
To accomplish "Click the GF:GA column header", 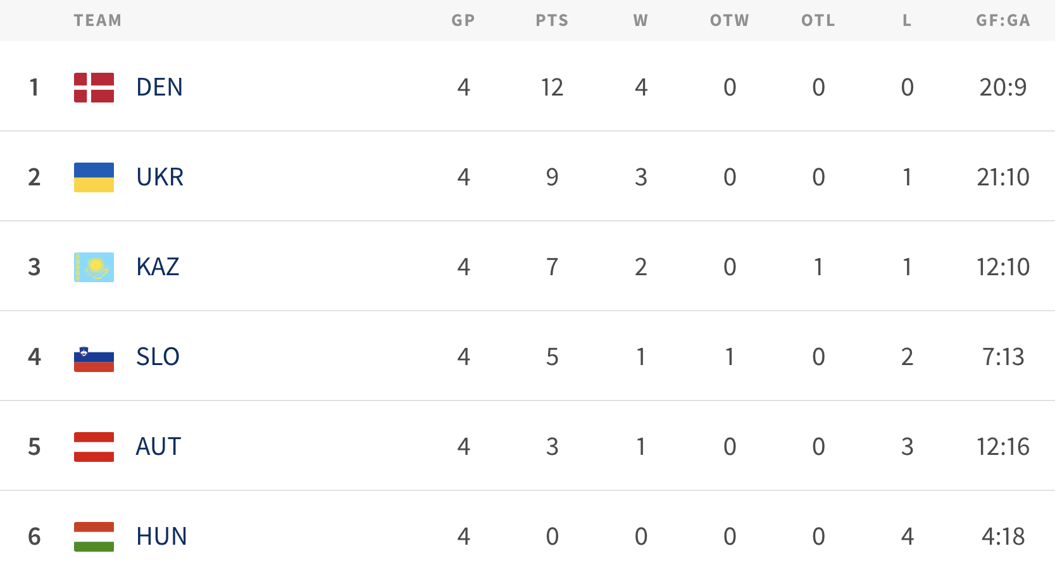I will pos(1003,21).
